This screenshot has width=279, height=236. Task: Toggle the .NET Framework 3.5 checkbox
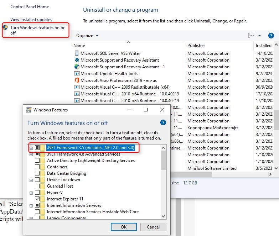[x=37, y=147]
